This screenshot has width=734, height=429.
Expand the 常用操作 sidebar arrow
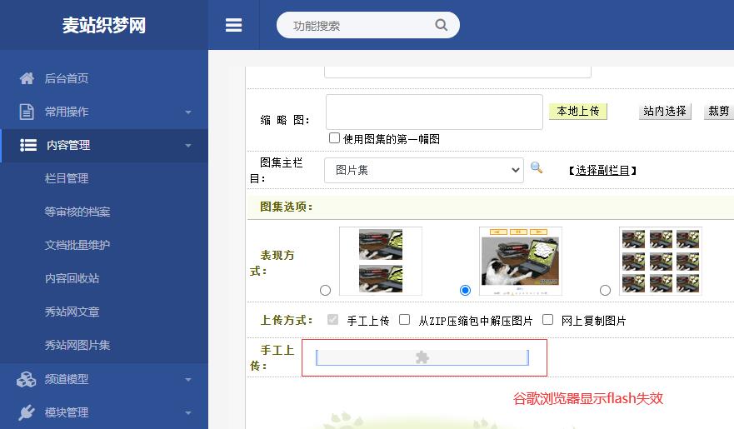[188, 112]
